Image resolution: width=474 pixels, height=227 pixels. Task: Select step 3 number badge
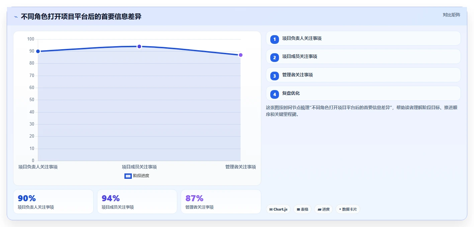coord(274,76)
